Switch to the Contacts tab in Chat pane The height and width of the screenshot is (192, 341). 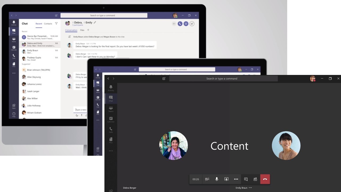point(48,24)
